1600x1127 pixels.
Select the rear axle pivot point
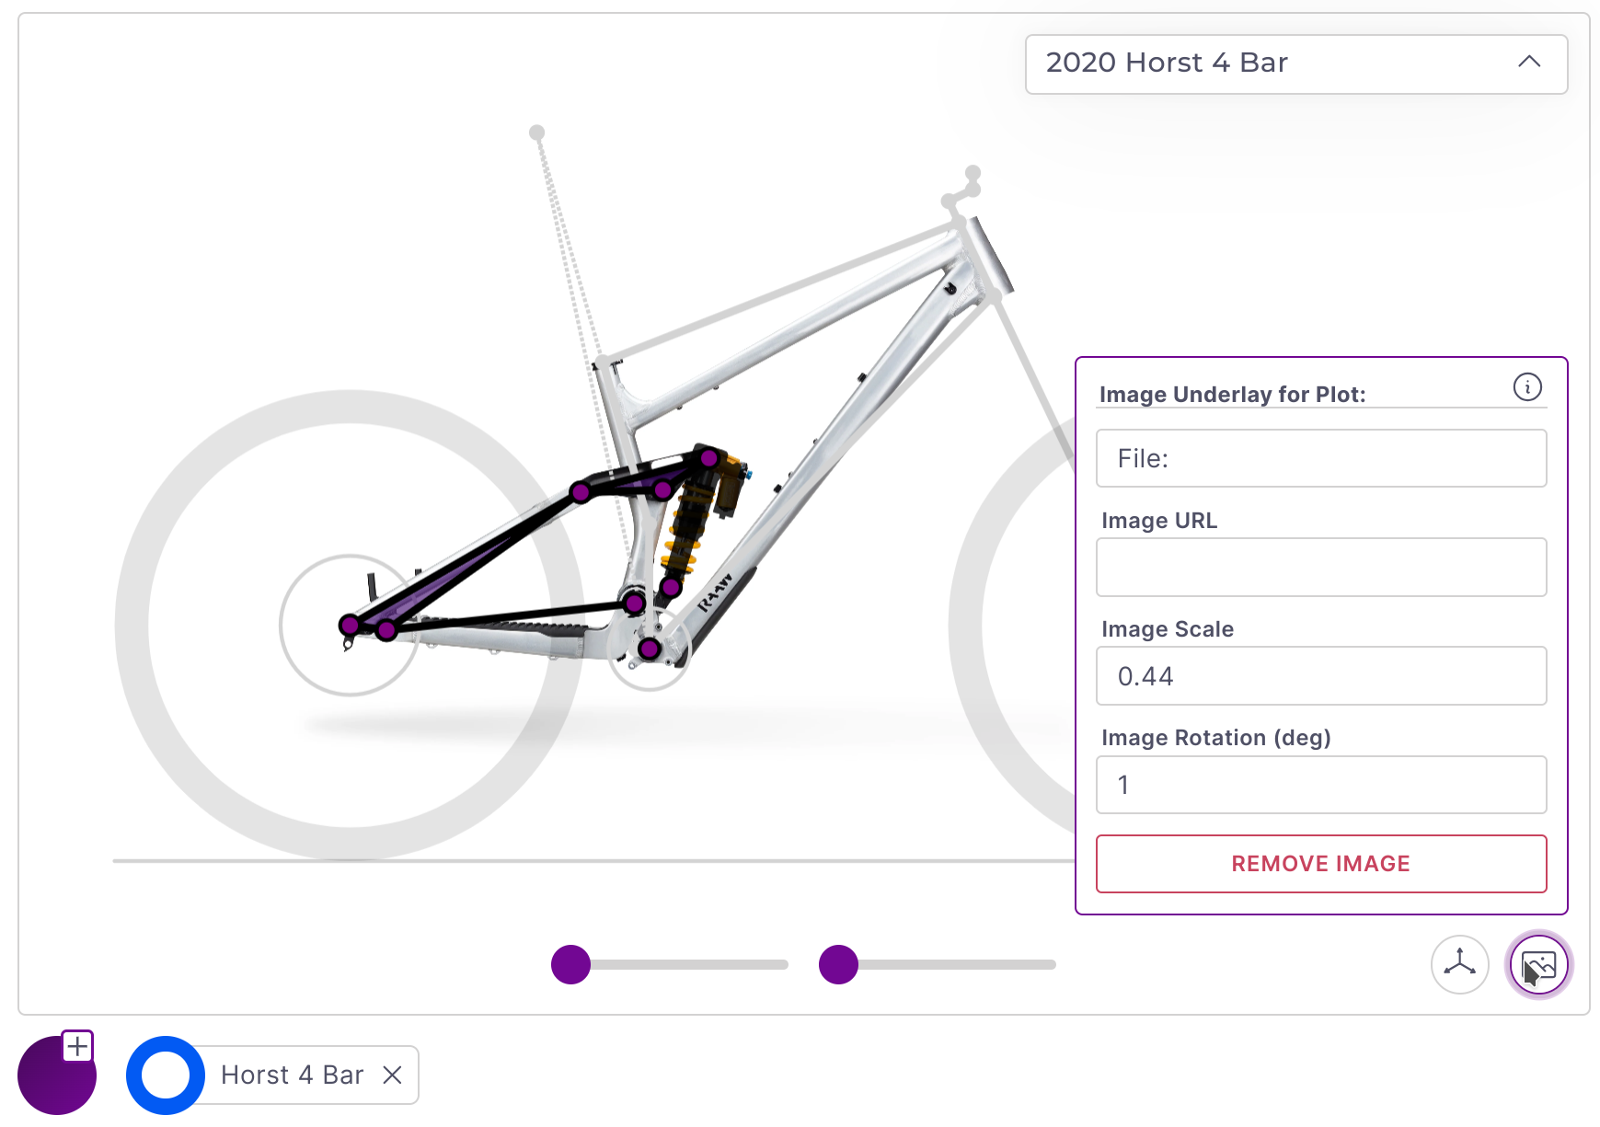350,626
